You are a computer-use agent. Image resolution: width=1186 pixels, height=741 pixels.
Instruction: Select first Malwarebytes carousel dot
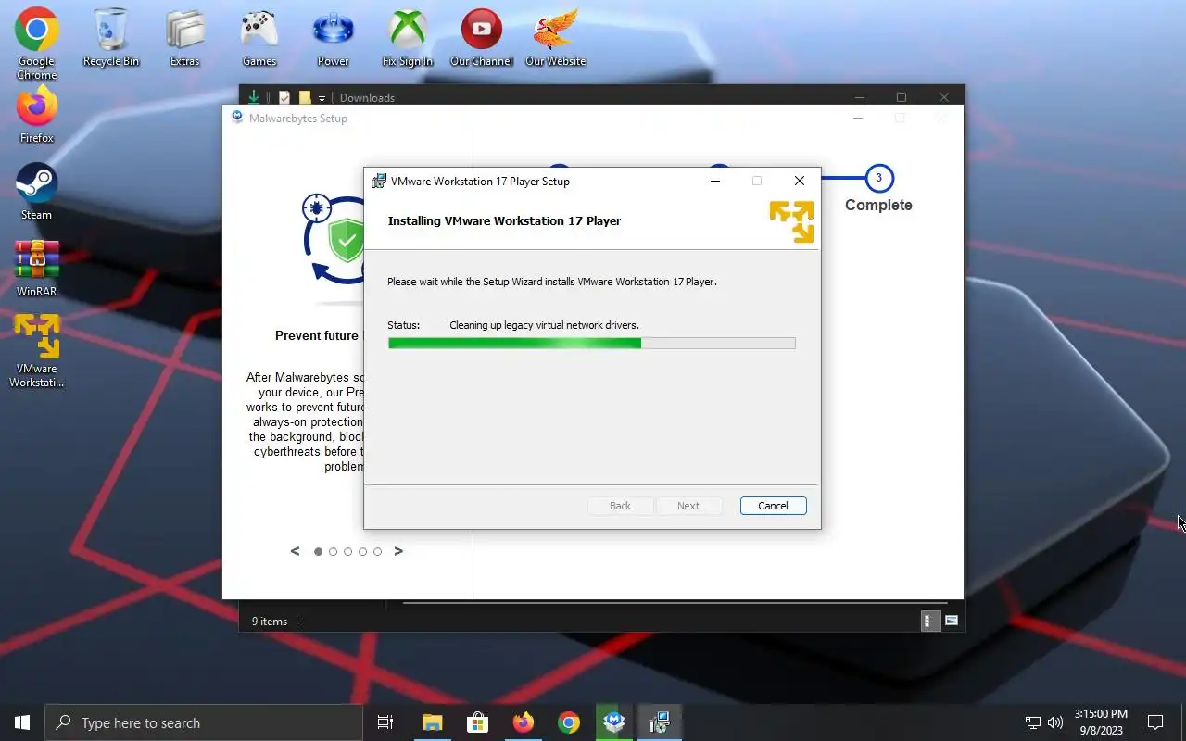pyautogui.click(x=319, y=551)
